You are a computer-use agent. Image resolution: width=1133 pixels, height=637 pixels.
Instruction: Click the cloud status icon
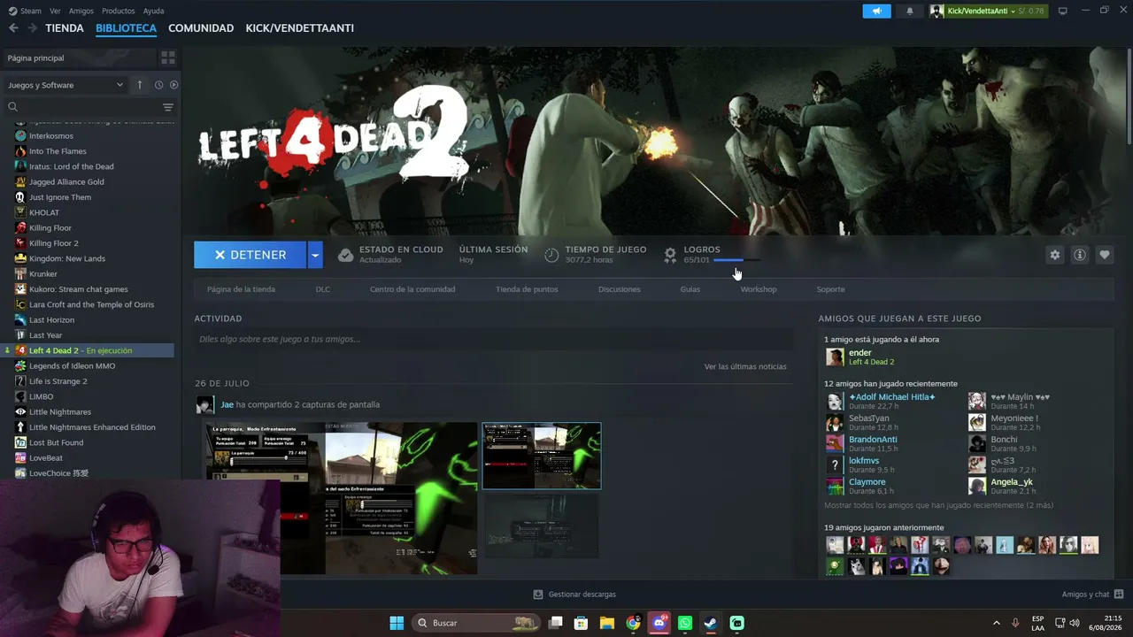point(346,255)
